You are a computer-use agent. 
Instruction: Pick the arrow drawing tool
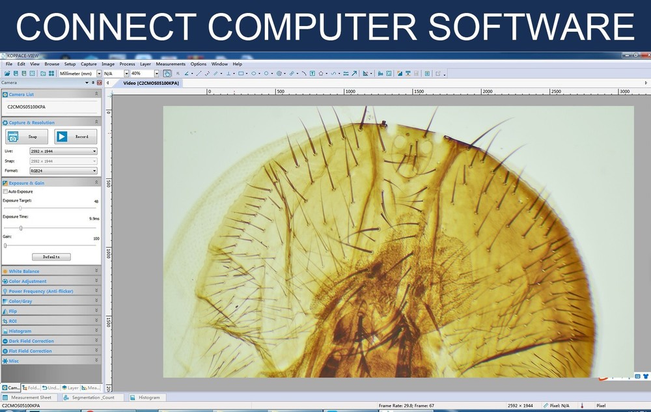354,74
